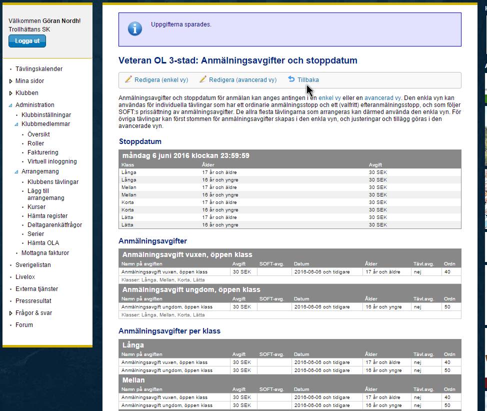
Task: Collapse the Klubbmedlemmar subsection arrow
Action: pyautogui.click(x=16, y=124)
